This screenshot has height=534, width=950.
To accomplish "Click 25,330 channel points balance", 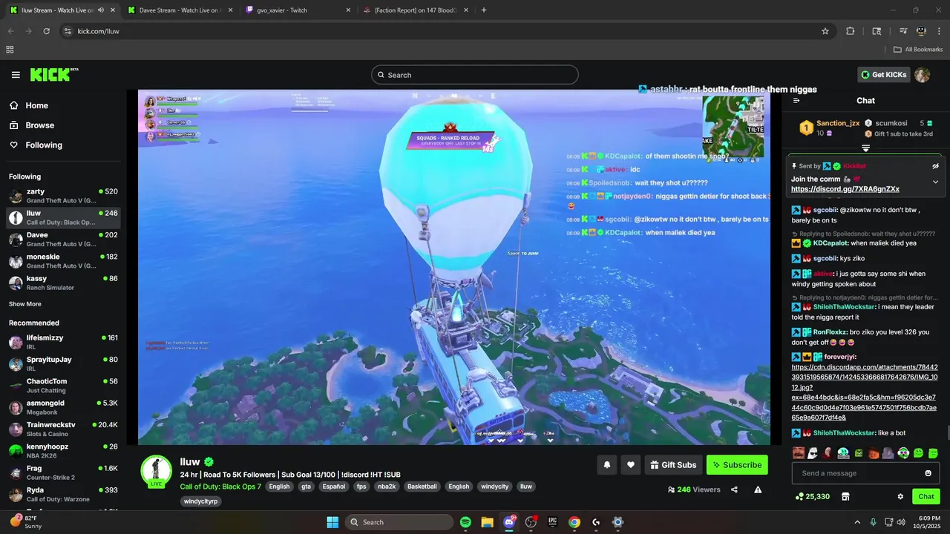I will coord(813,496).
